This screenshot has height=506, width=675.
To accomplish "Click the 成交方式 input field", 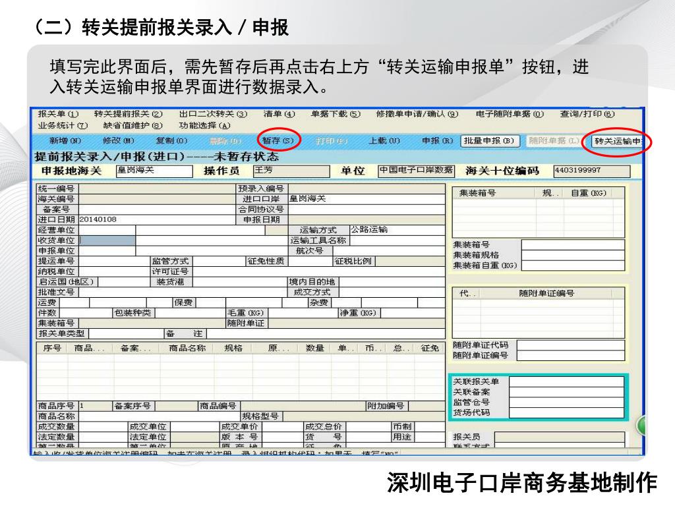I will [x=392, y=293].
